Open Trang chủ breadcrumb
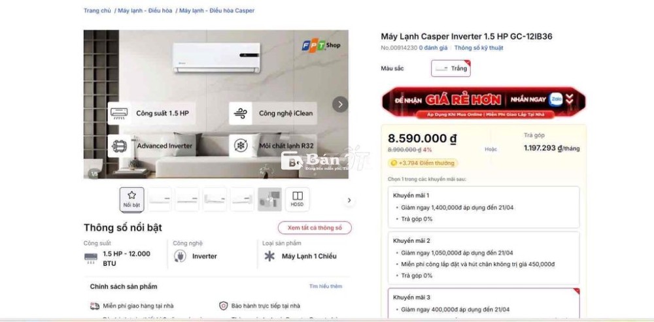 point(97,11)
